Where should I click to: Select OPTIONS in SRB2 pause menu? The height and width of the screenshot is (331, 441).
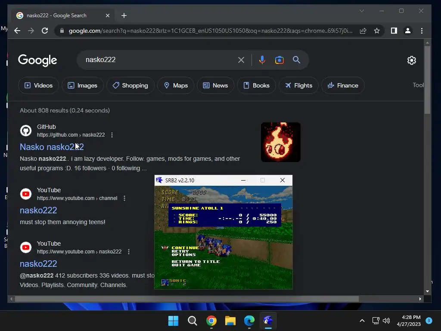(183, 254)
